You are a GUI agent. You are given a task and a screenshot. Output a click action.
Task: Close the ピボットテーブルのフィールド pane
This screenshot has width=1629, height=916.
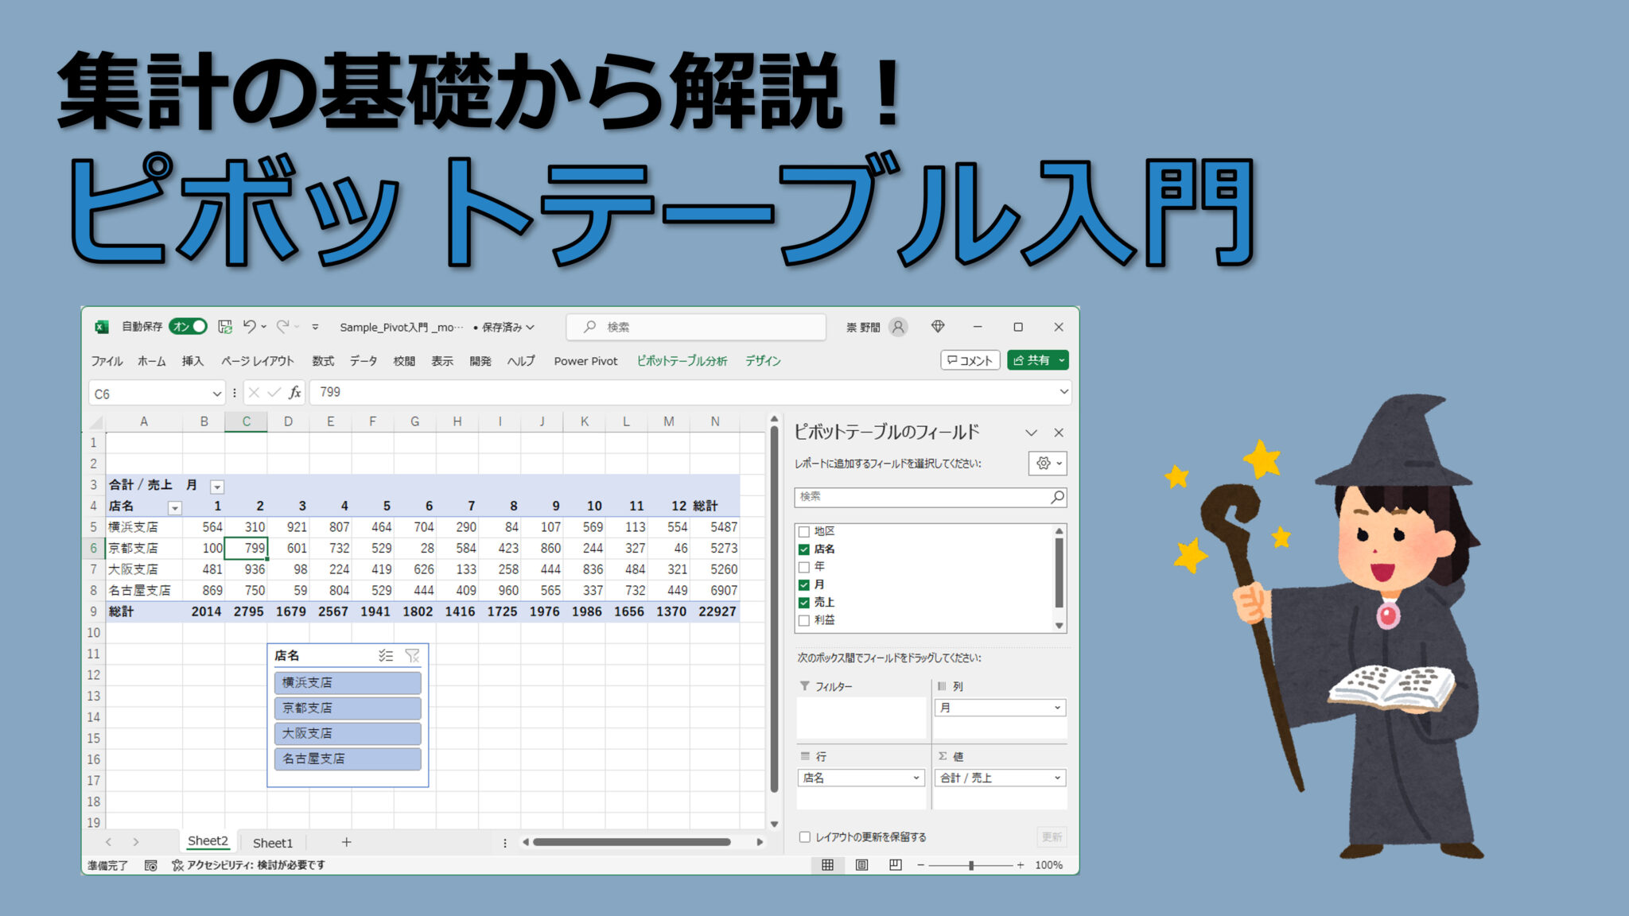coord(1059,433)
